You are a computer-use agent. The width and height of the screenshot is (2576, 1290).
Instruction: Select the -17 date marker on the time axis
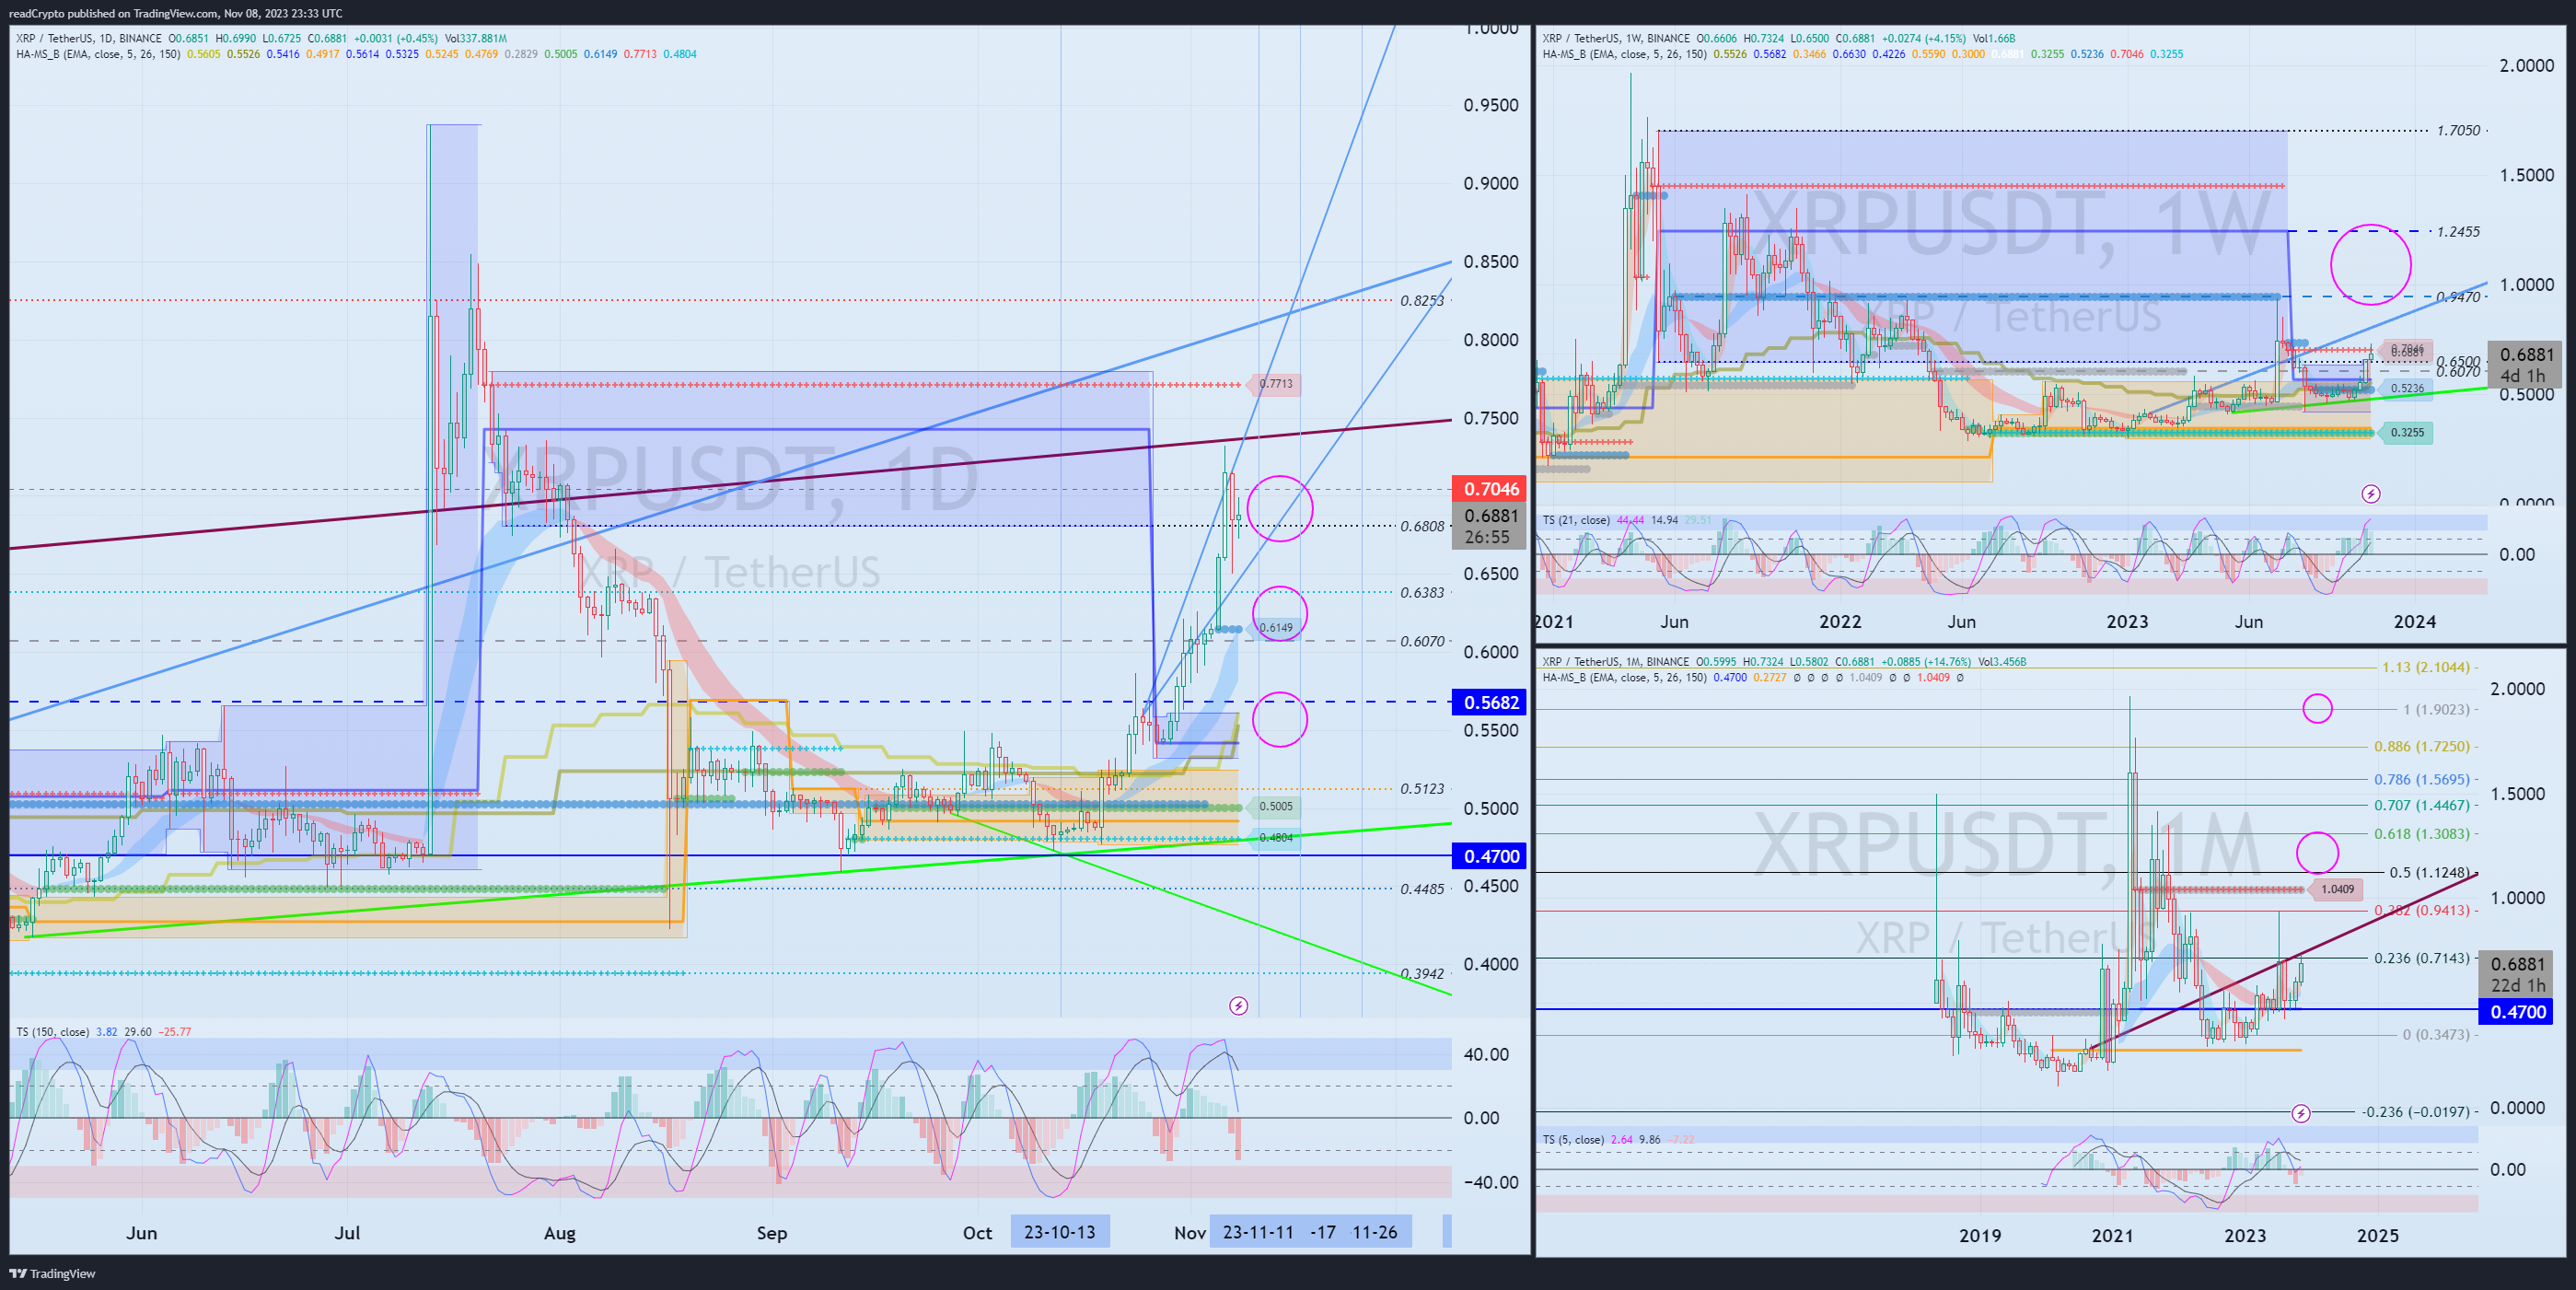1323,1231
